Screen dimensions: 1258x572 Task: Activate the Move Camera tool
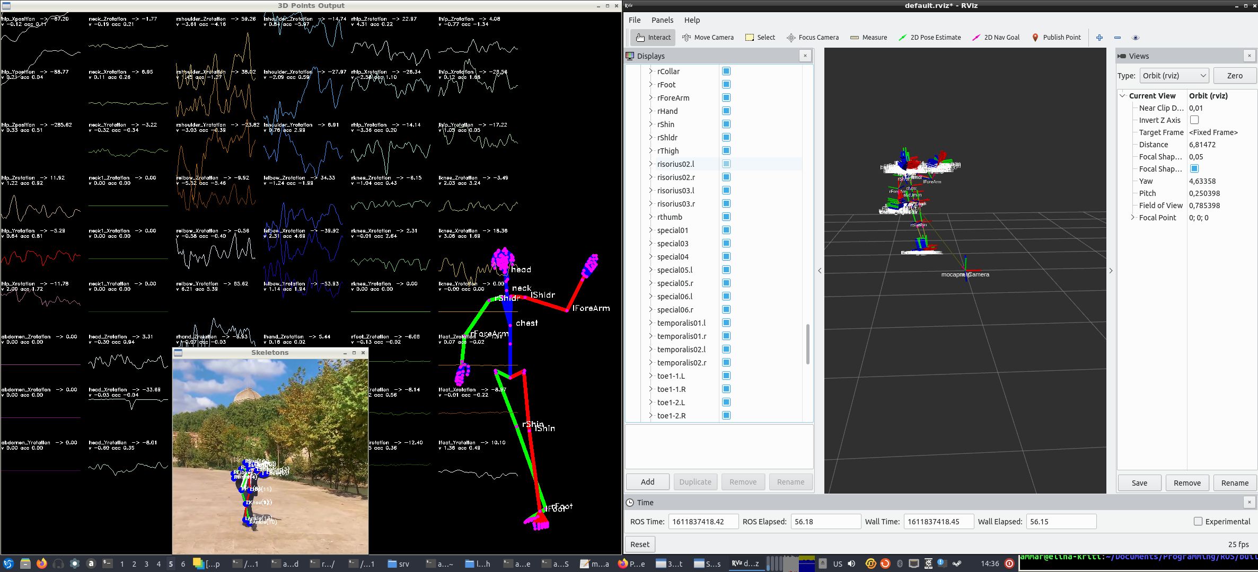(708, 37)
